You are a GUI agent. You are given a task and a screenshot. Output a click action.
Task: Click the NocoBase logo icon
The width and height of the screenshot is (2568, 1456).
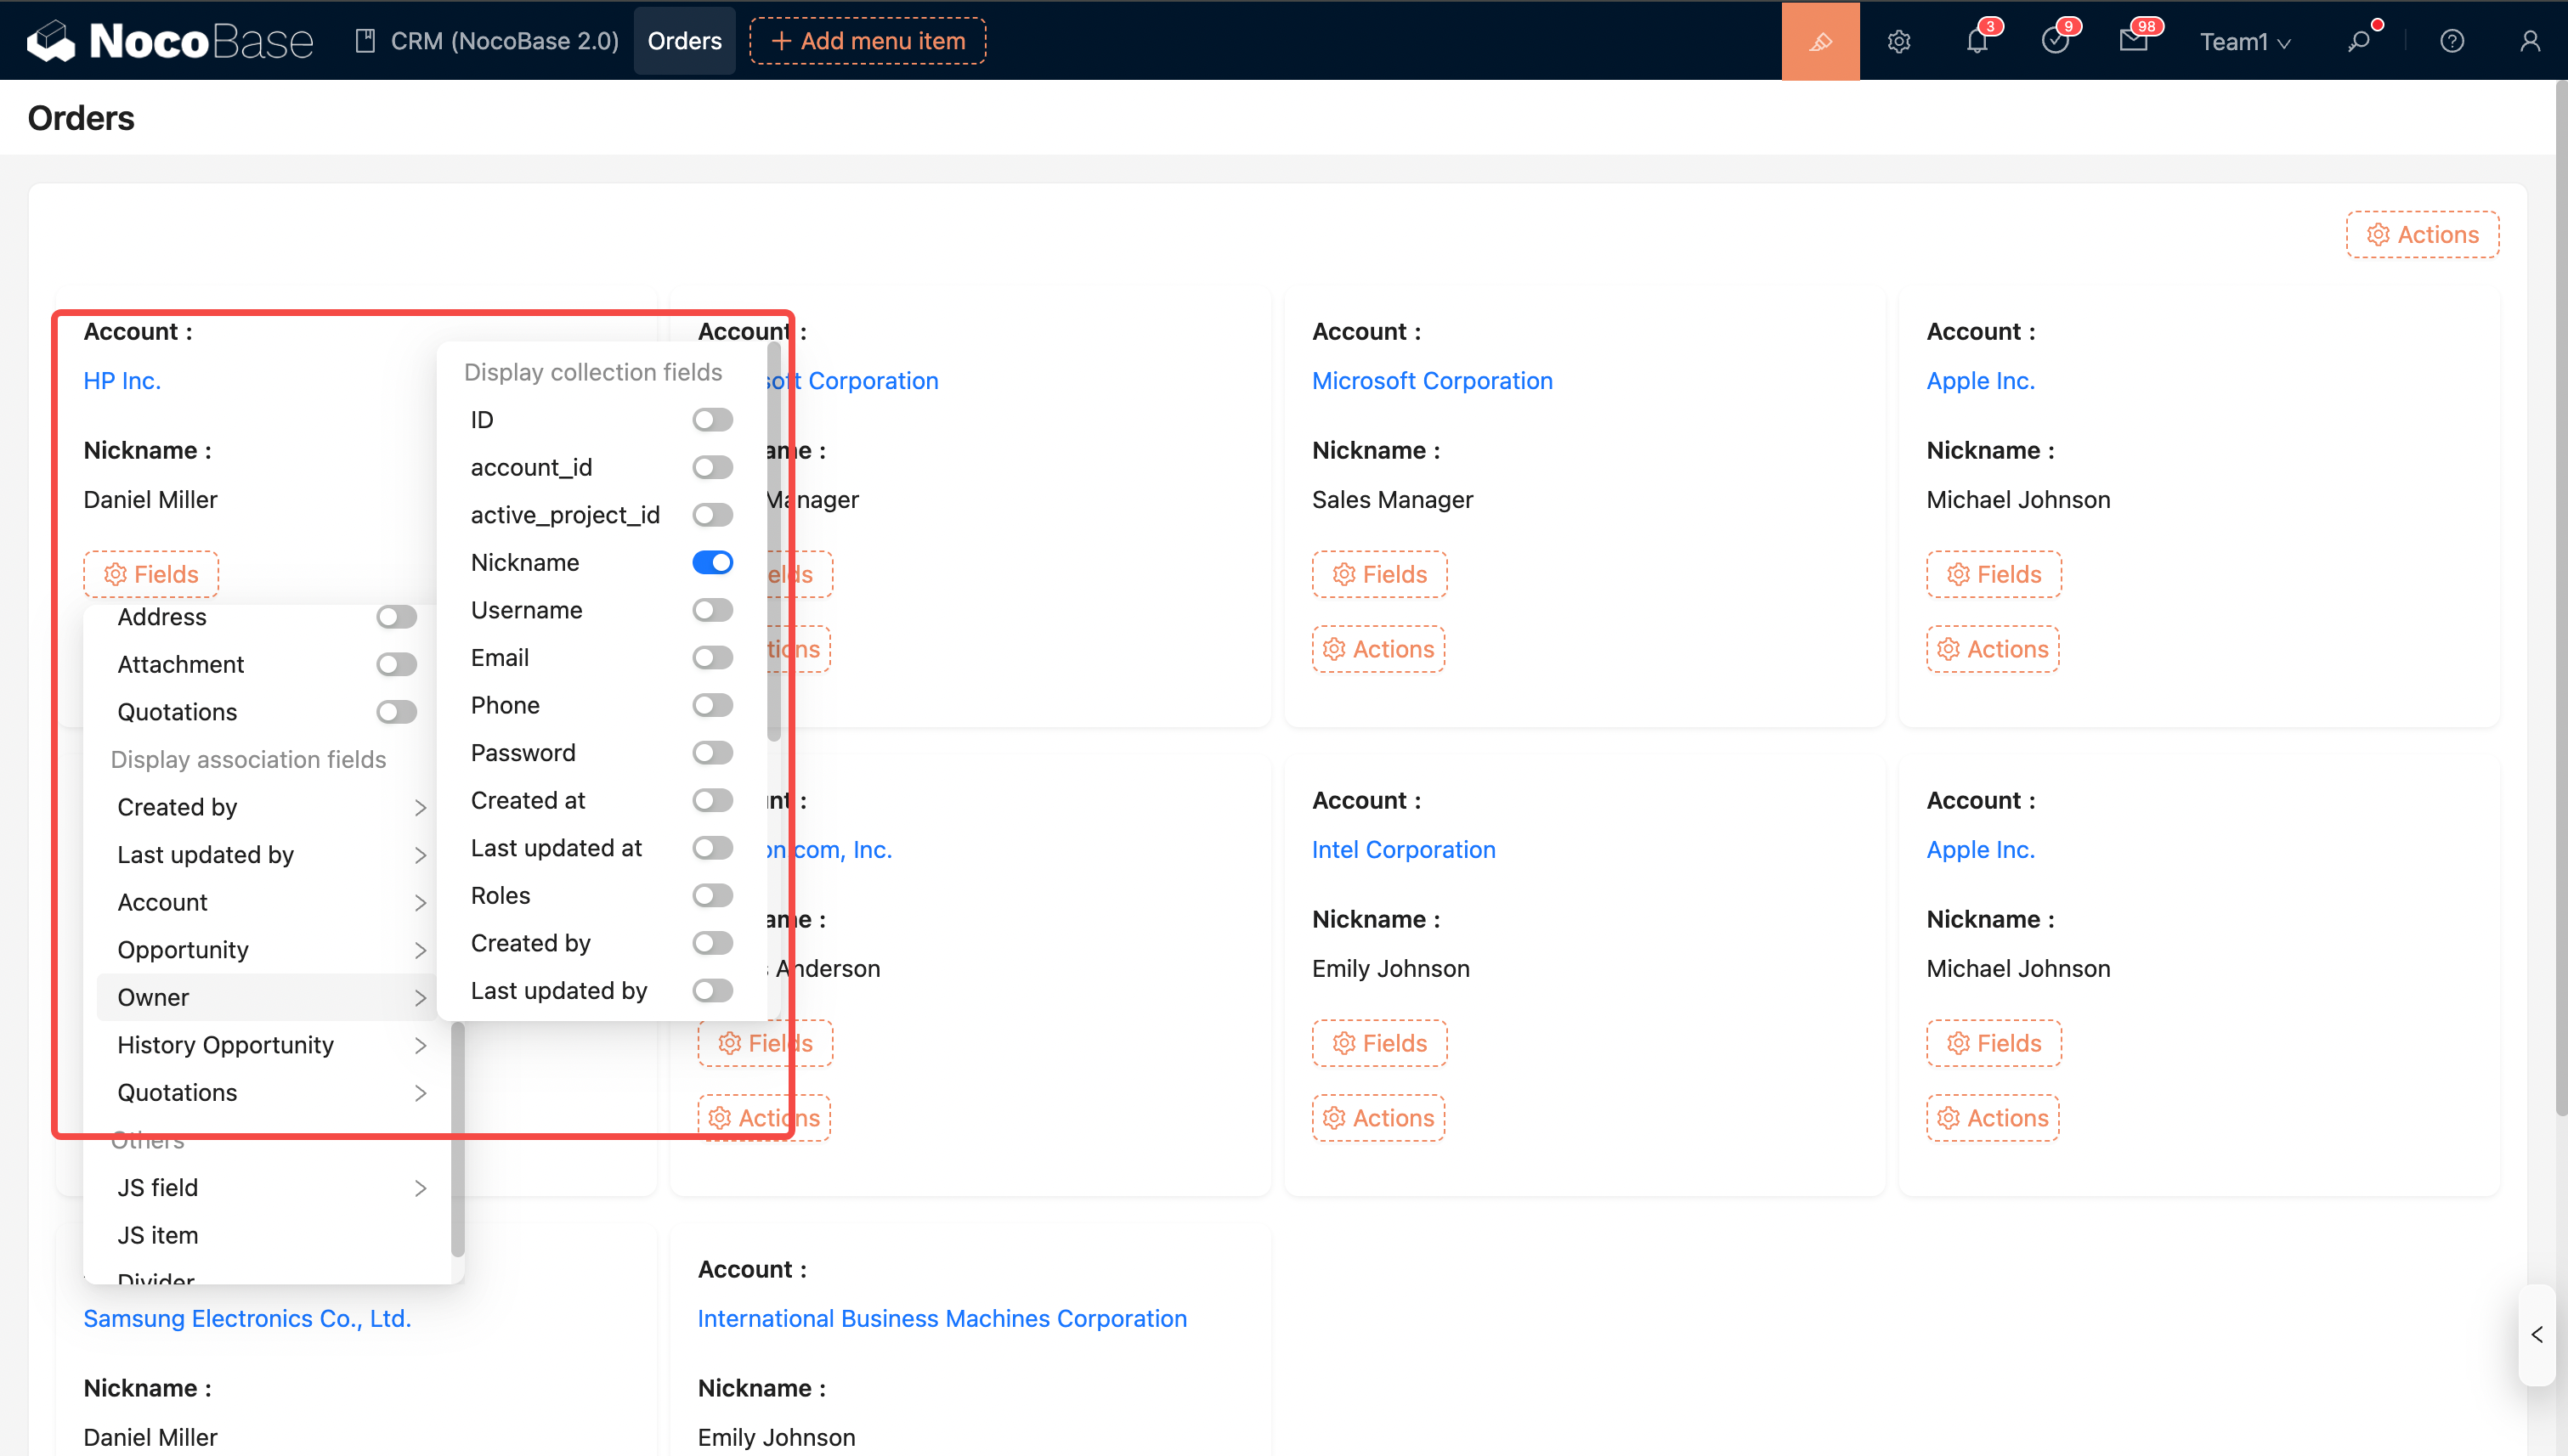(50, 41)
